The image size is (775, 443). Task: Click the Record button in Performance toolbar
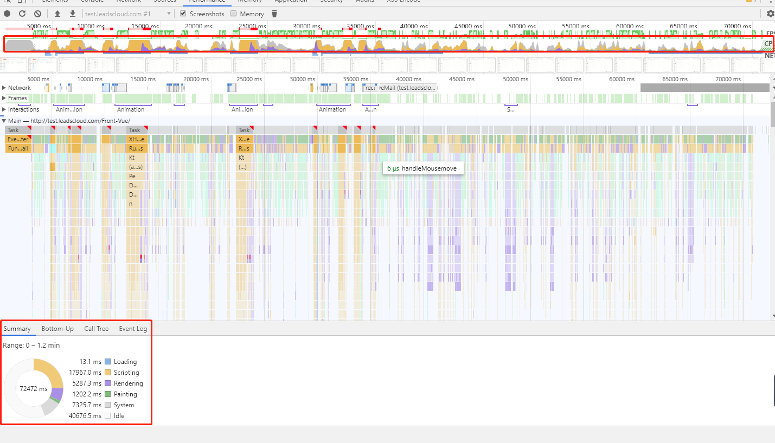8,14
